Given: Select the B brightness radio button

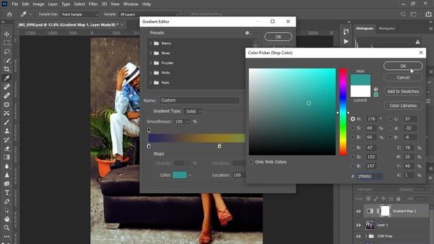Looking at the screenshot, I should [353, 137].
